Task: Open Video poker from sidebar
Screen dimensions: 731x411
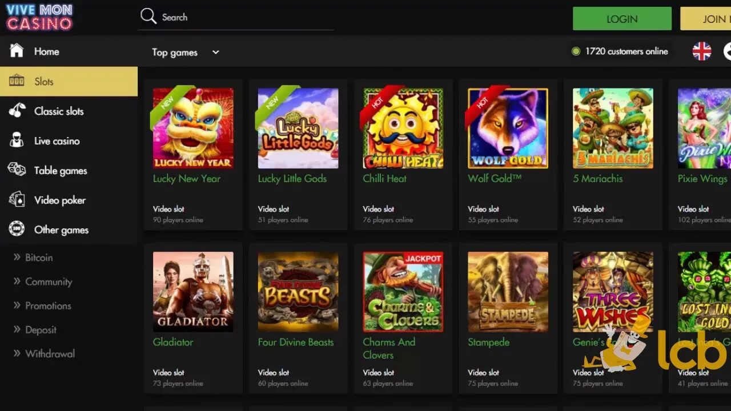Action: [69, 200]
